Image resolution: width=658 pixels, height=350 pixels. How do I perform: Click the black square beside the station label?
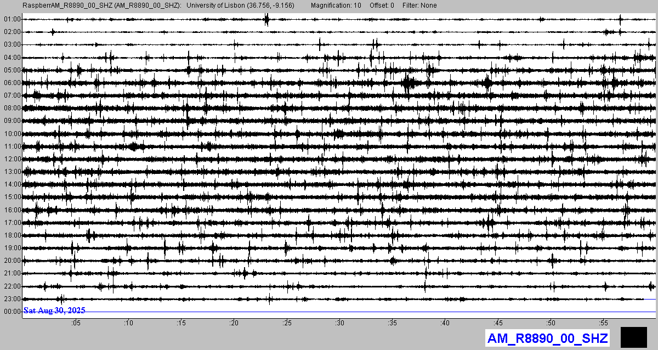coord(634,337)
